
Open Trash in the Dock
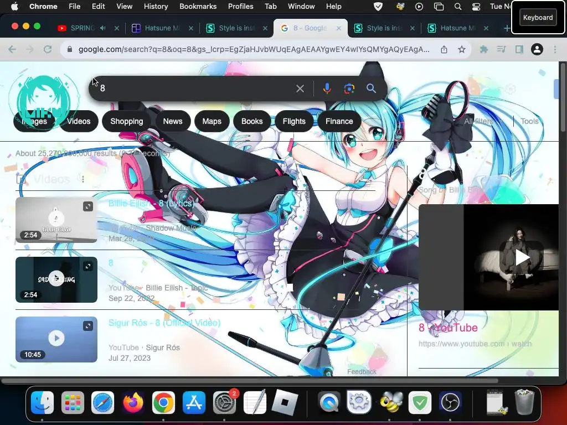[x=524, y=402]
